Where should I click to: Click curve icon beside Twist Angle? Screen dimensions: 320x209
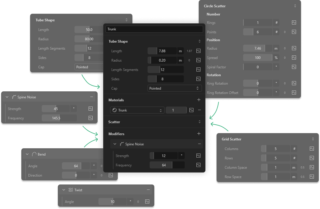coord(147,202)
